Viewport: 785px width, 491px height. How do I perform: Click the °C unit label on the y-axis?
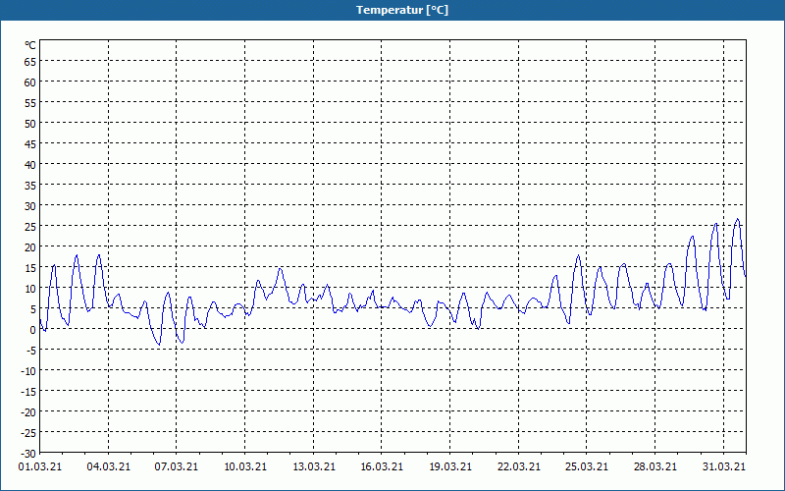coord(30,45)
